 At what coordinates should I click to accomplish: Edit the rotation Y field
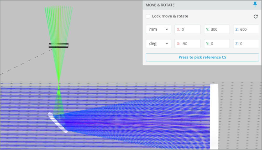point(217,44)
